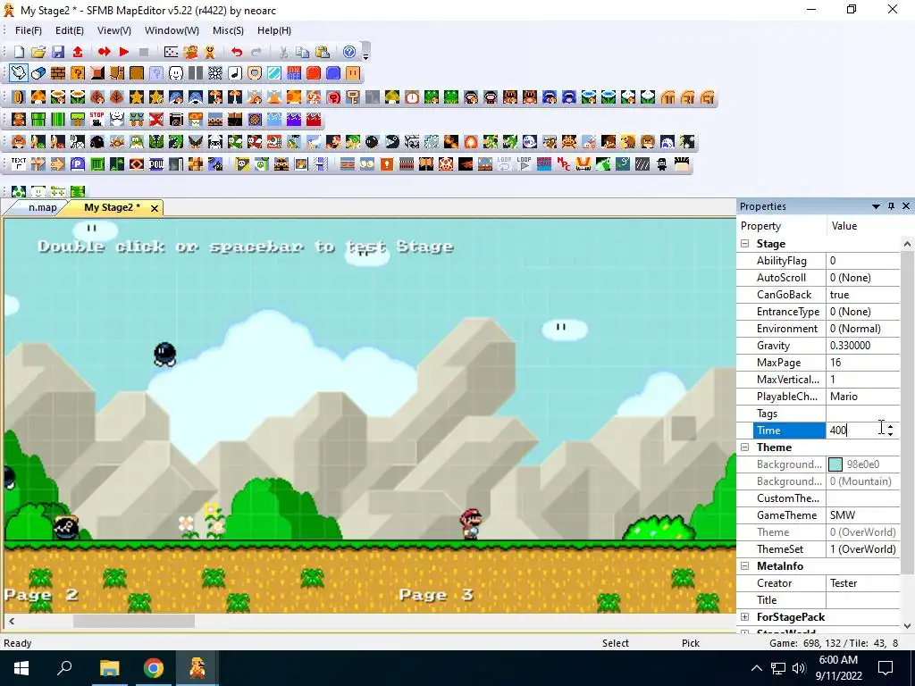Open the Misc(S) menu
Screen dimensions: 915x686
(x=228, y=30)
